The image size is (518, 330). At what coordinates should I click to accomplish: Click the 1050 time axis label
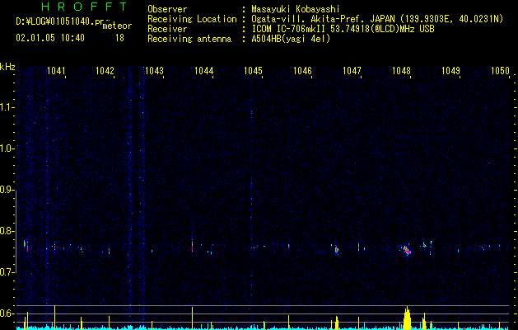(500, 71)
